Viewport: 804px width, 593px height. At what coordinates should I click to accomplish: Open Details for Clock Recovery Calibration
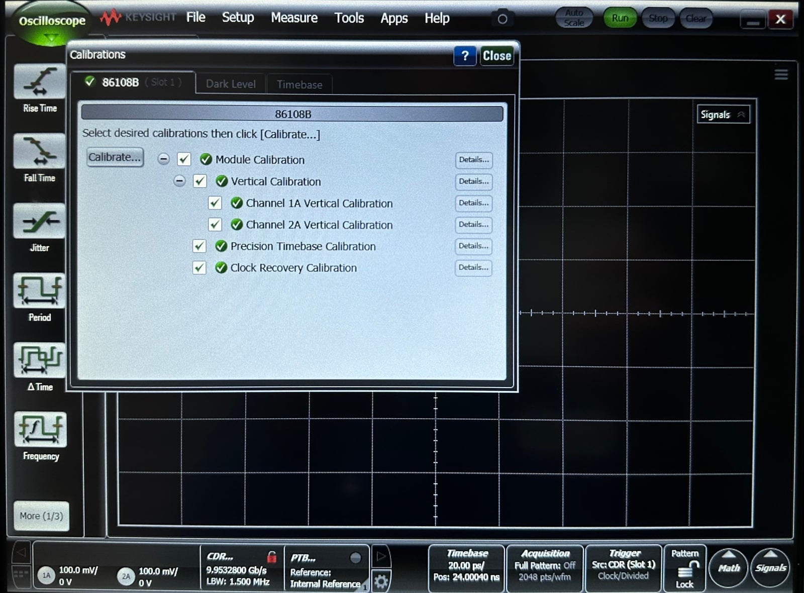click(473, 268)
